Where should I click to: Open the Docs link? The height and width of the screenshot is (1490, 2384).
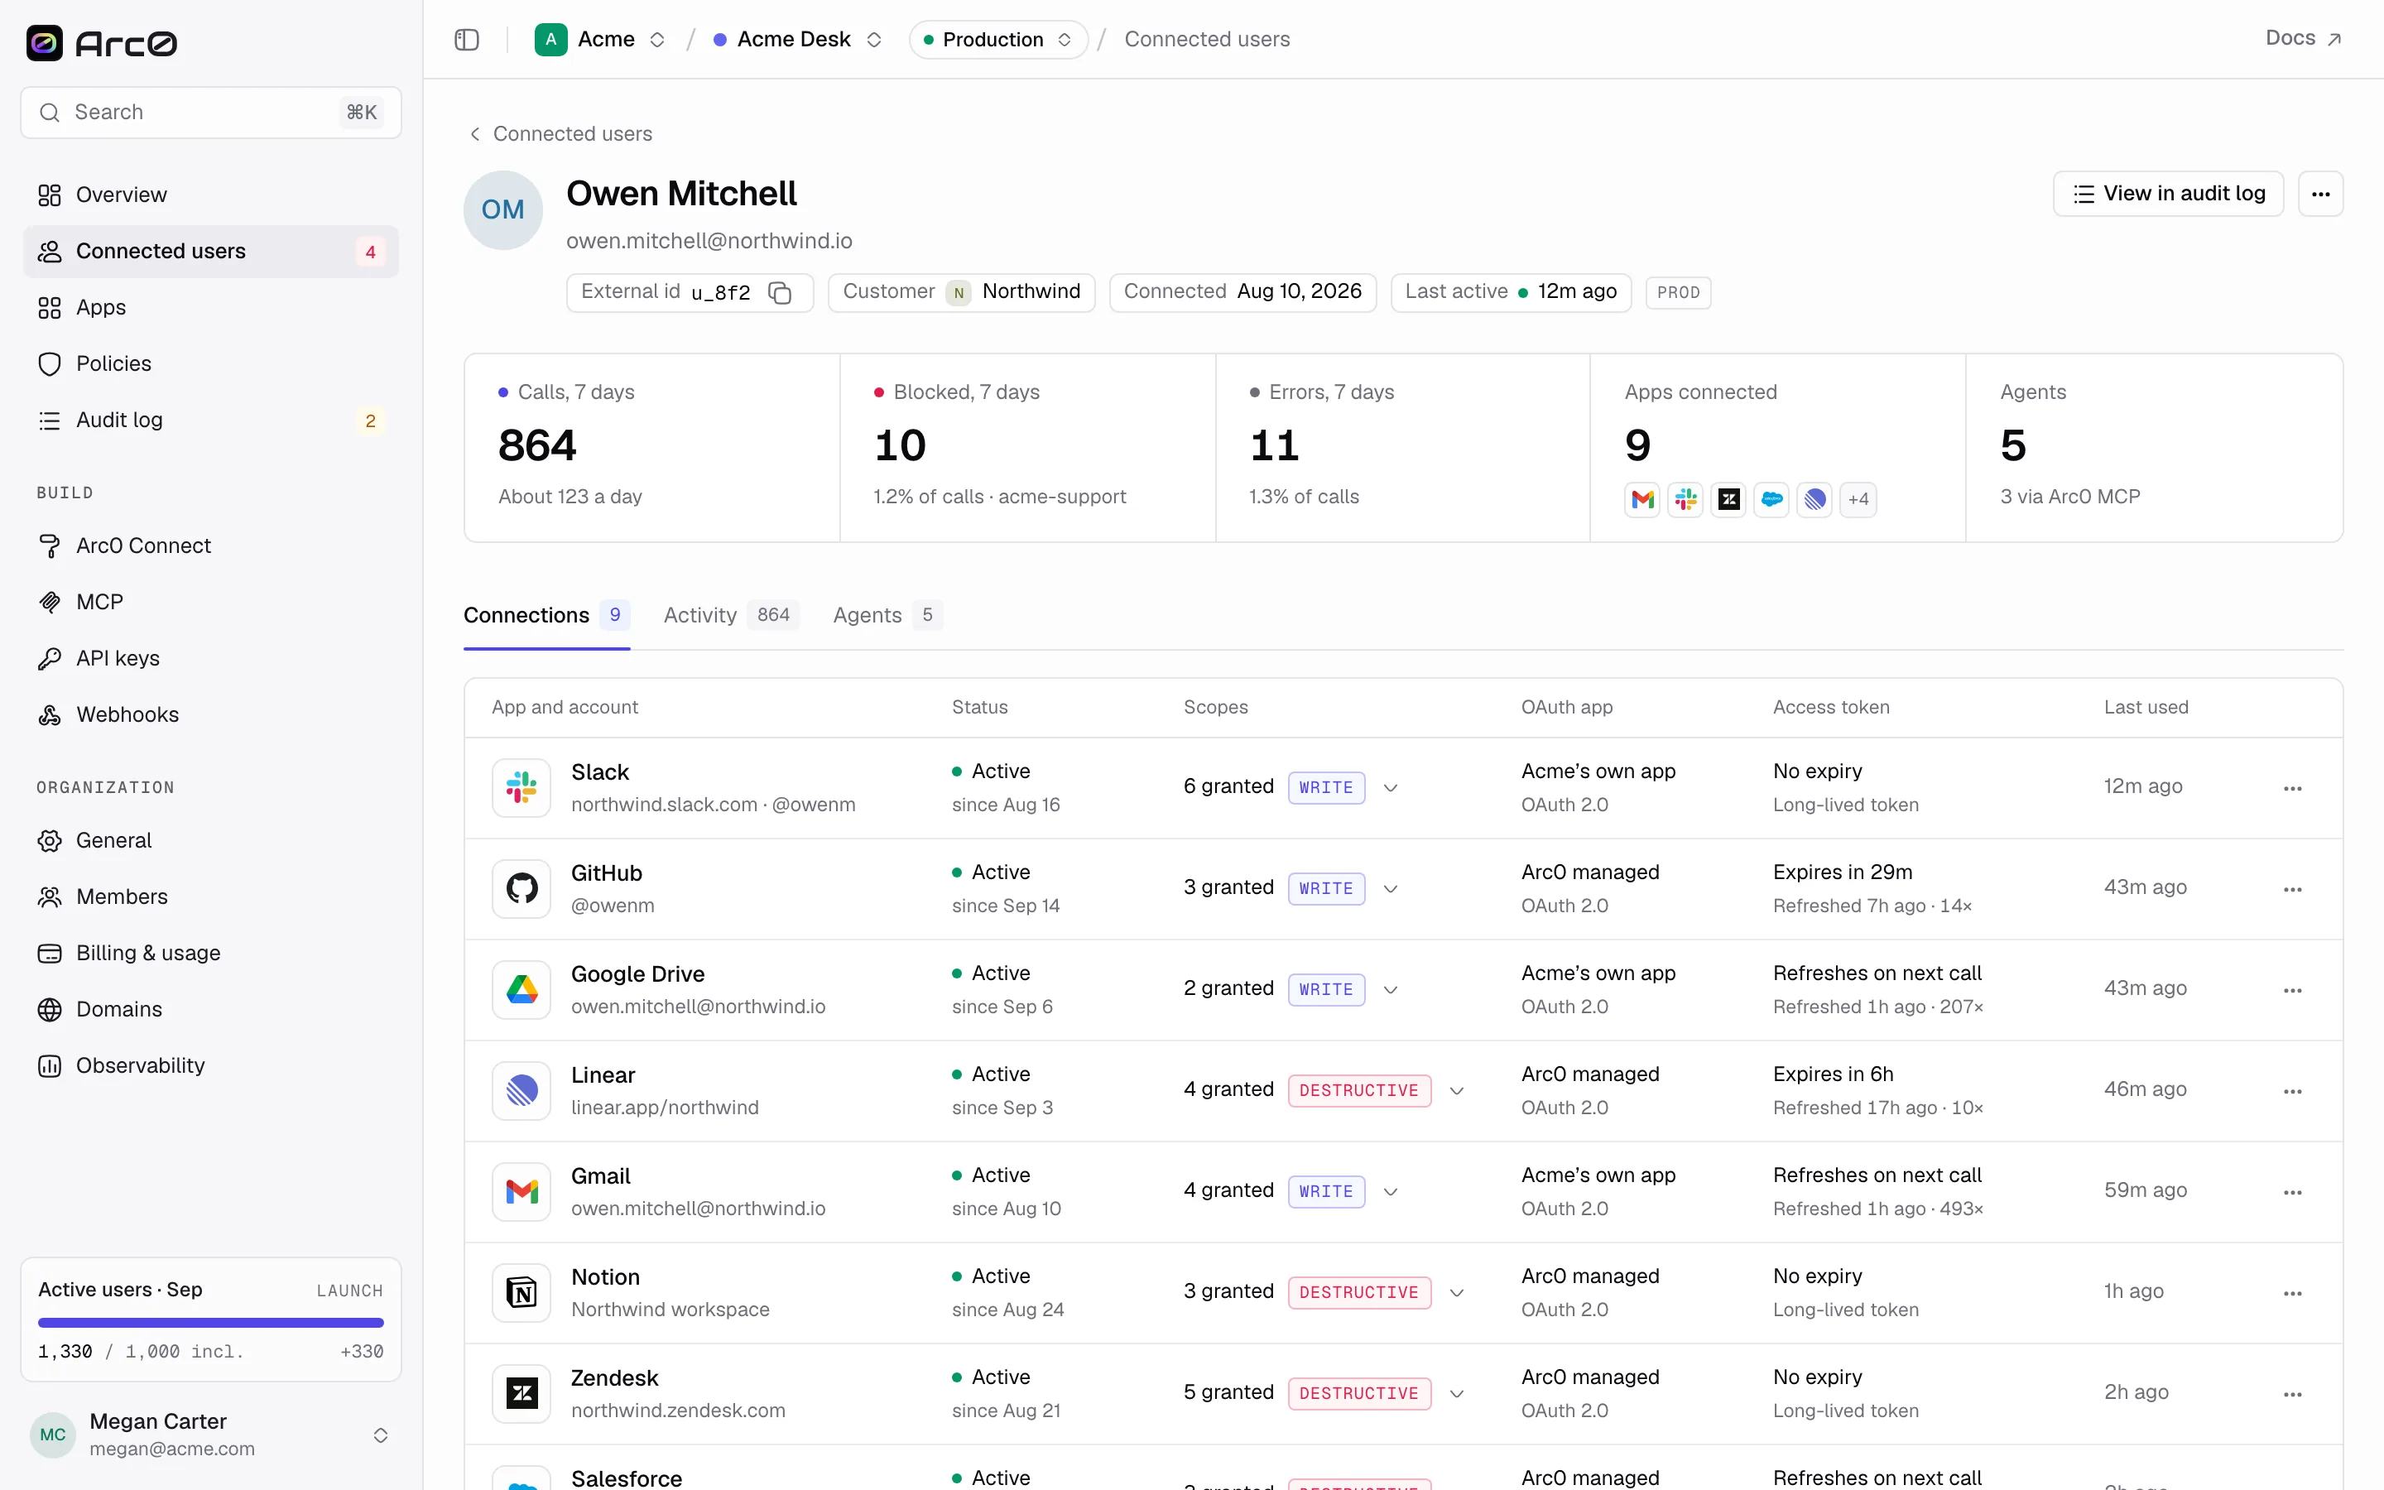(x=2302, y=38)
